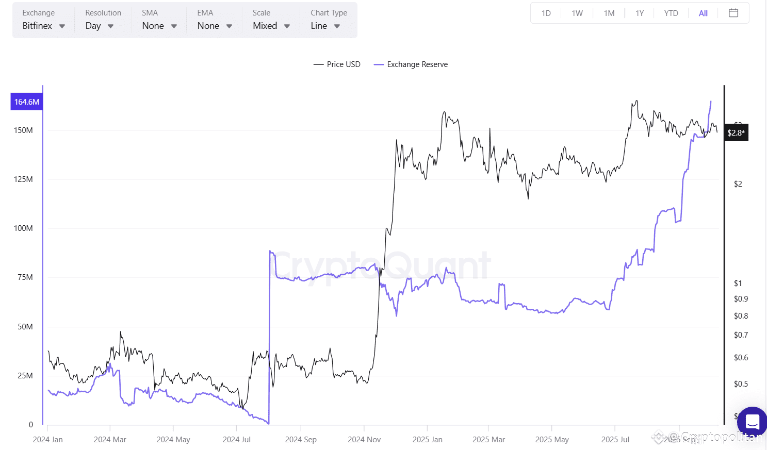Click the $2.8 current price label

pyautogui.click(x=736, y=133)
